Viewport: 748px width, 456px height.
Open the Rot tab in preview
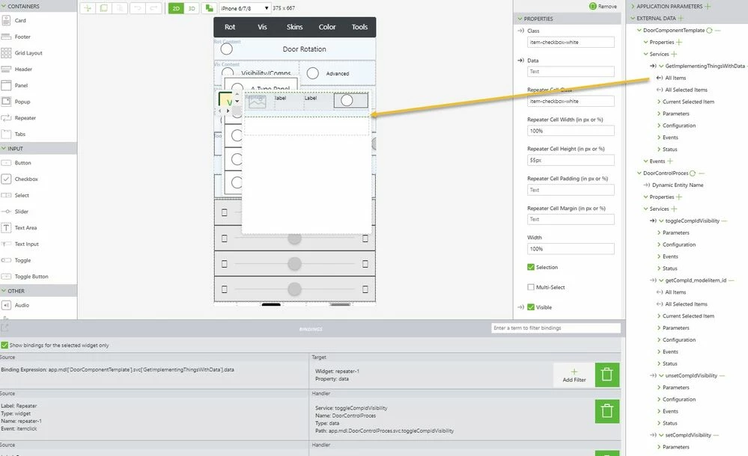230,27
